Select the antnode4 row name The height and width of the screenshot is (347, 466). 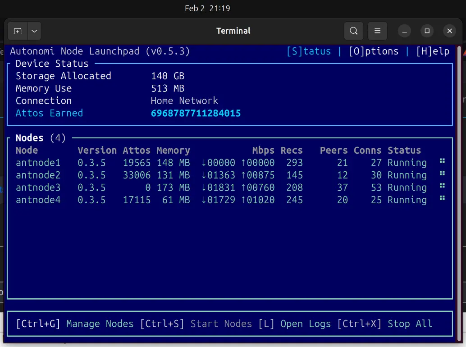38,200
